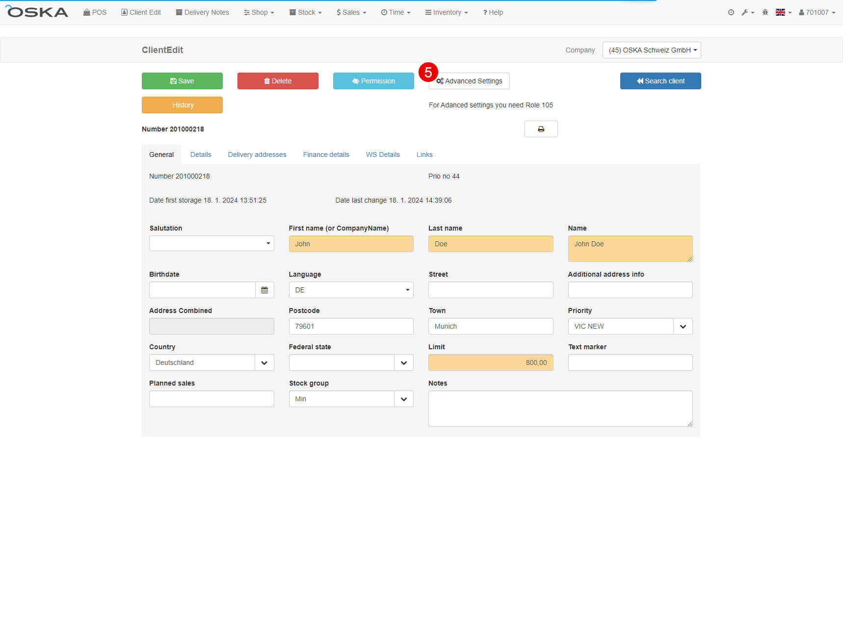Click the Name textarea with John Doe
Viewport: 843px width, 623px height.
coord(631,249)
